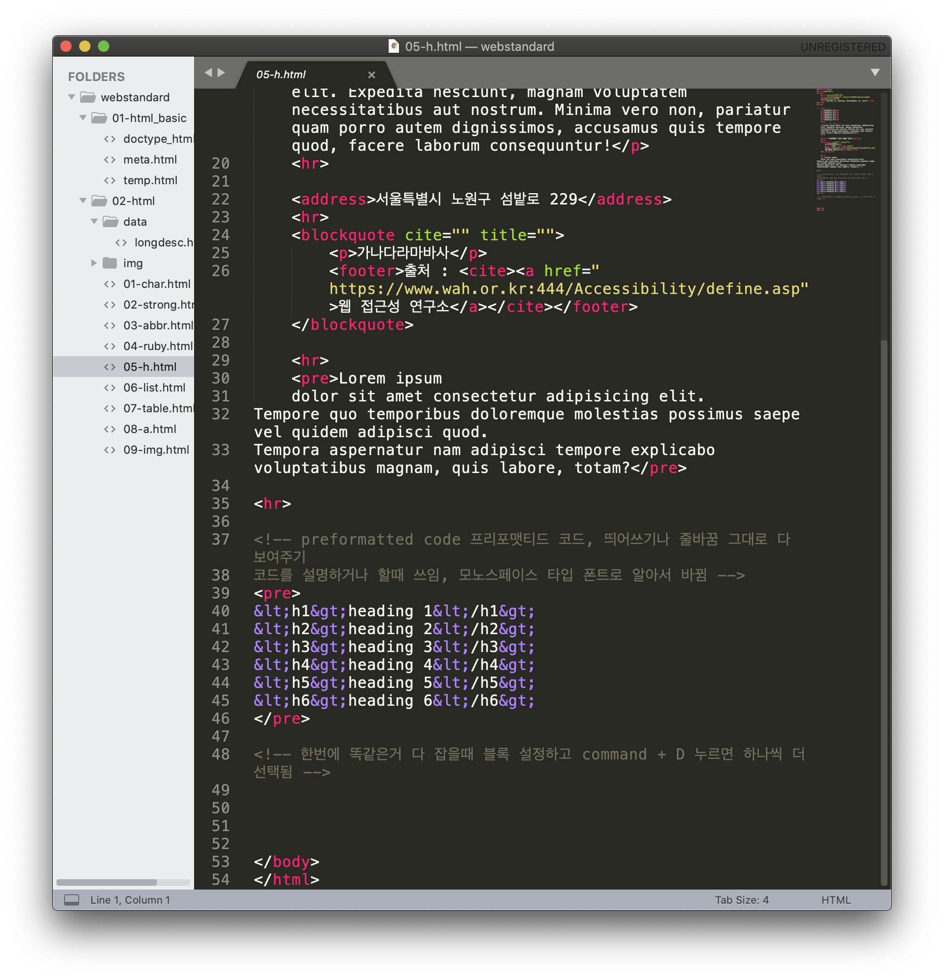Click the tab forward navigation arrow

click(x=221, y=73)
